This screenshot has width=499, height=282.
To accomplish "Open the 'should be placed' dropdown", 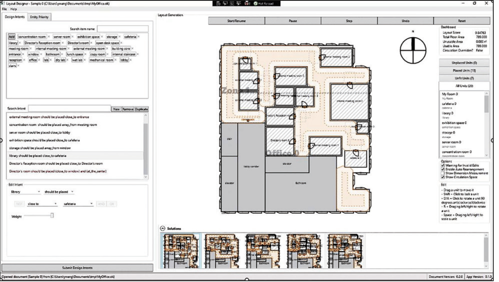I will pyautogui.click(x=59, y=191).
